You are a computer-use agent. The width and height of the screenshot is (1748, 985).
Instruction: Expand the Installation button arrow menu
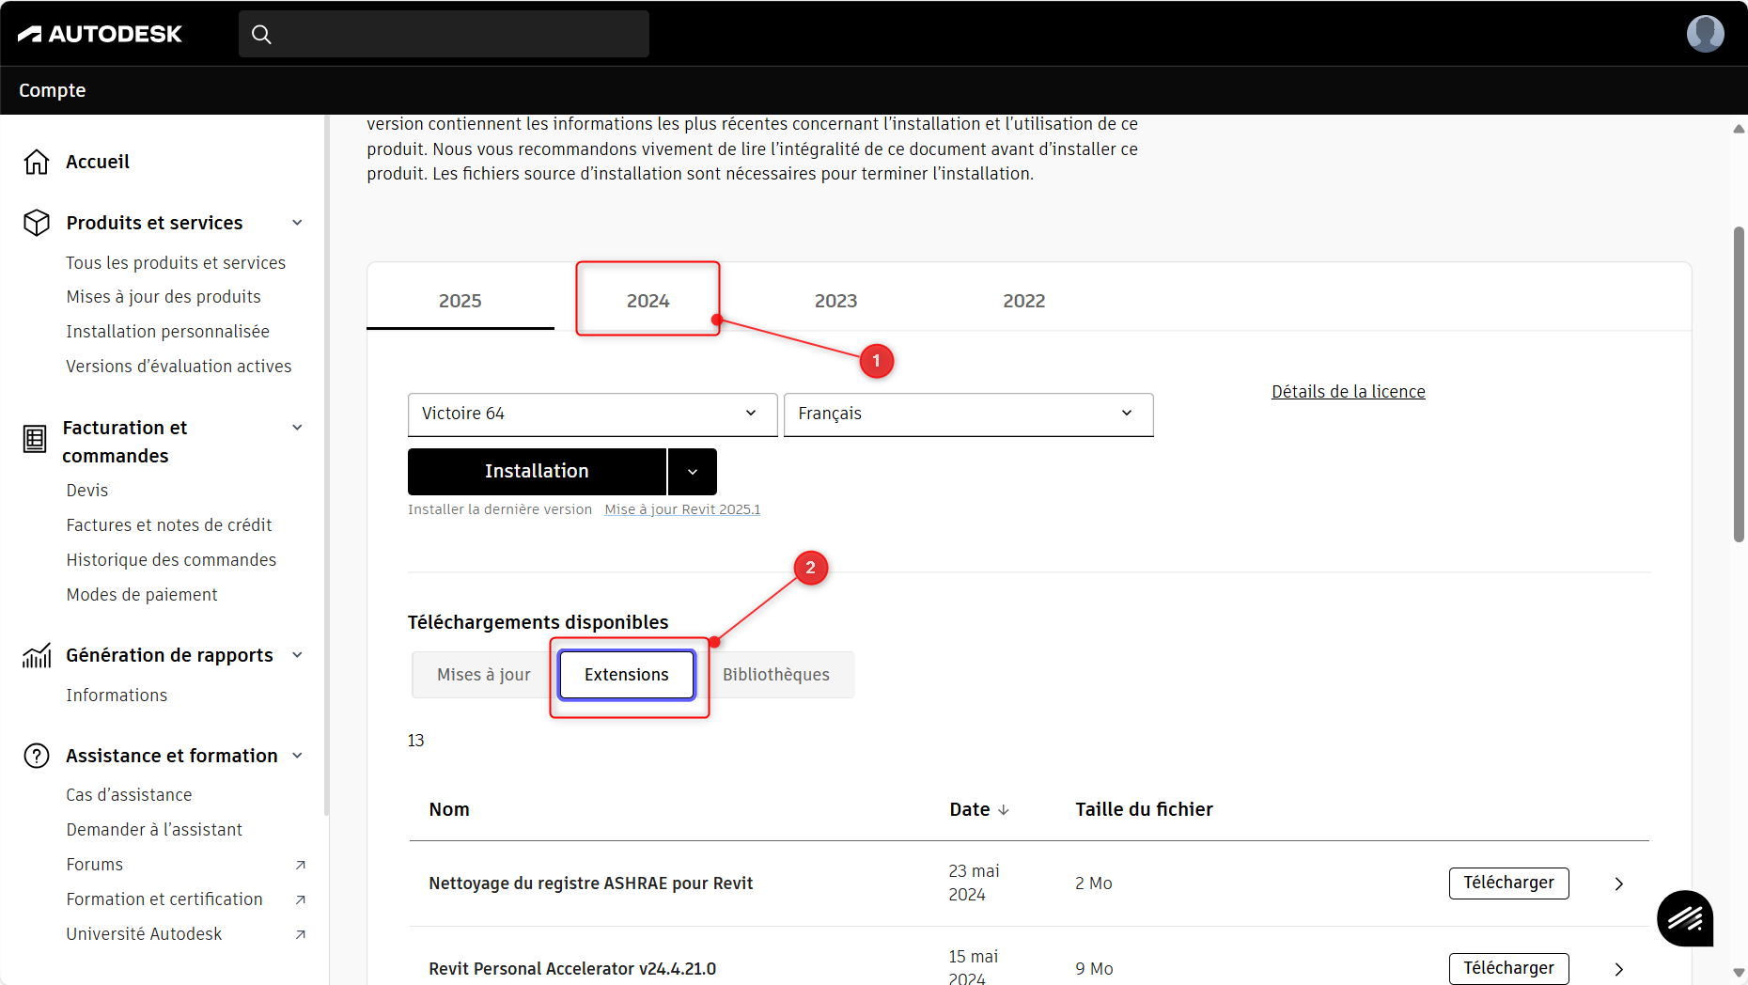[x=693, y=472]
